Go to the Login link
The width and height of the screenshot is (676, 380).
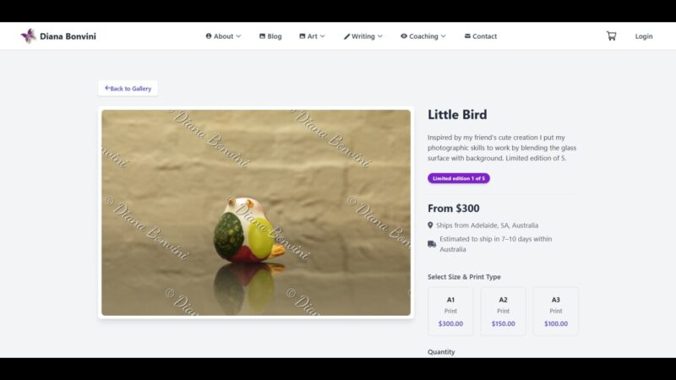coord(644,36)
